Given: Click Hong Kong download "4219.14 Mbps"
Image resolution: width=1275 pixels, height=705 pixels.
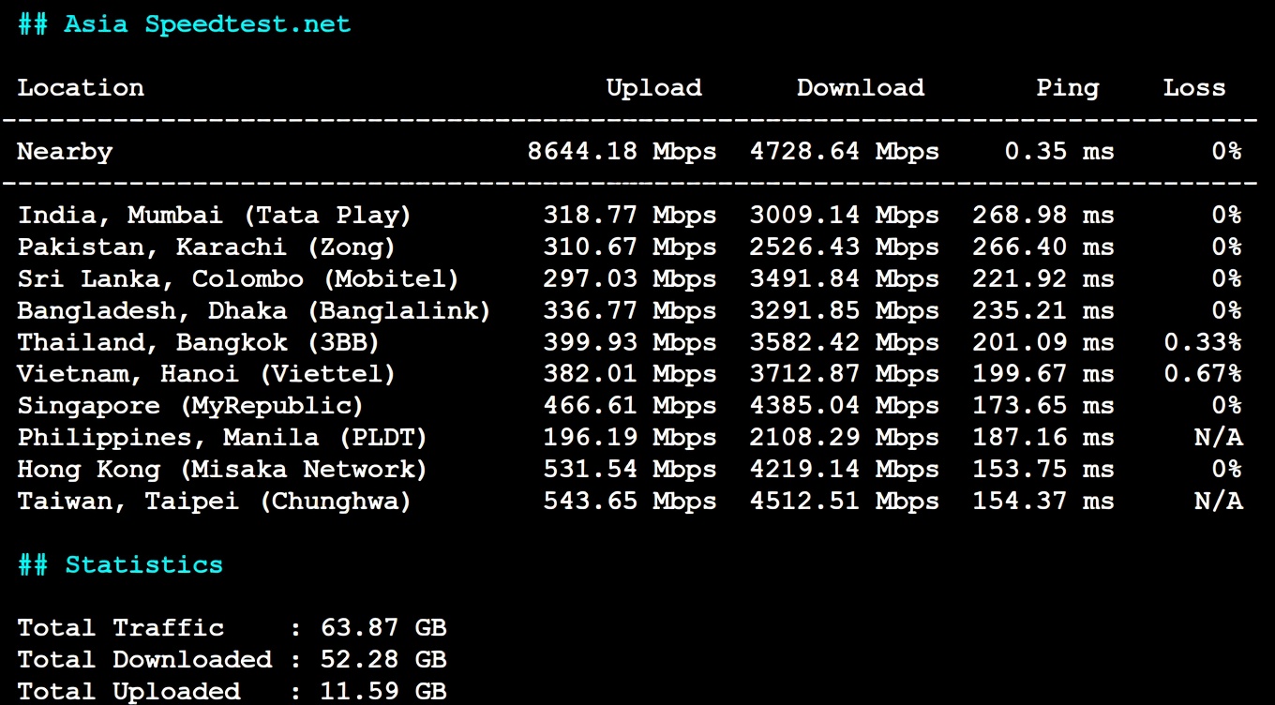Looking at the screenshot, I should click(845, 471).
